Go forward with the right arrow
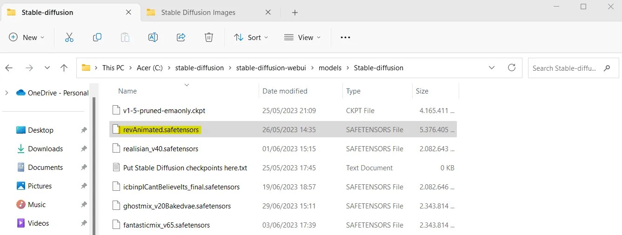Viewport: 622px width, 235px height. (29, 68)
